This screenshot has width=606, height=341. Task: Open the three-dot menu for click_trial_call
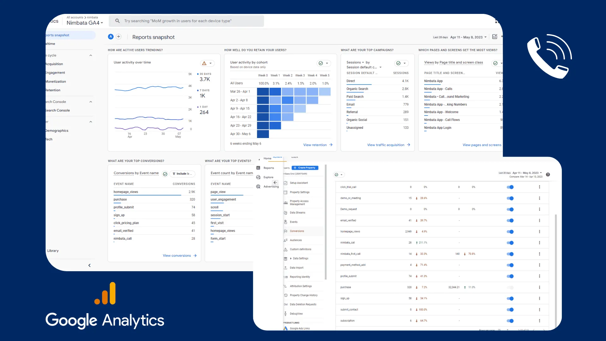click(539, 187)
